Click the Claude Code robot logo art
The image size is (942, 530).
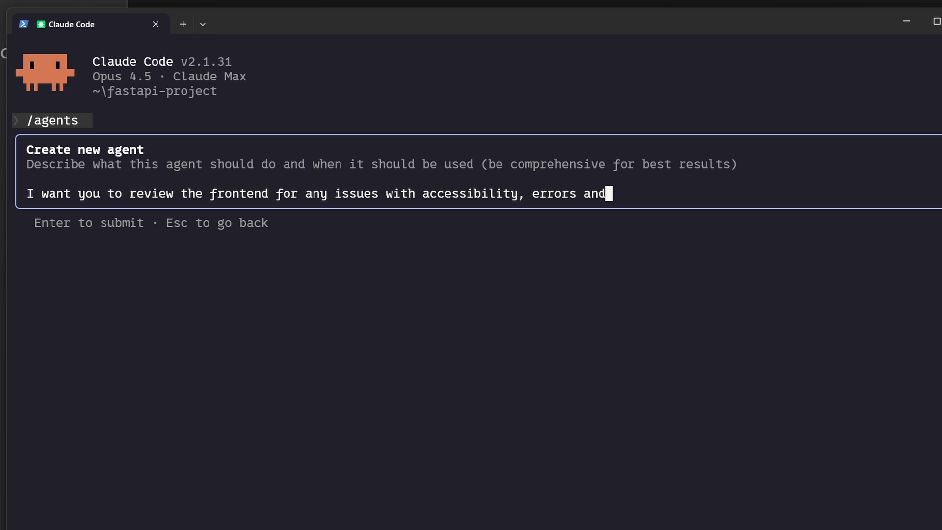pos(44,73)
